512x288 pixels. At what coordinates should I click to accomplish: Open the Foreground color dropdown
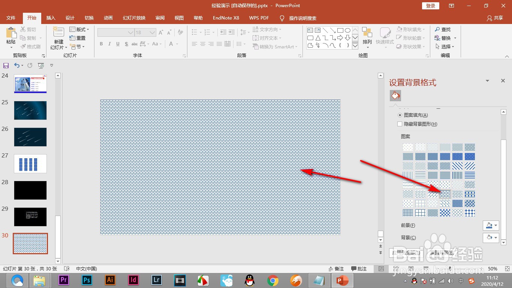[x=491, y=225]
